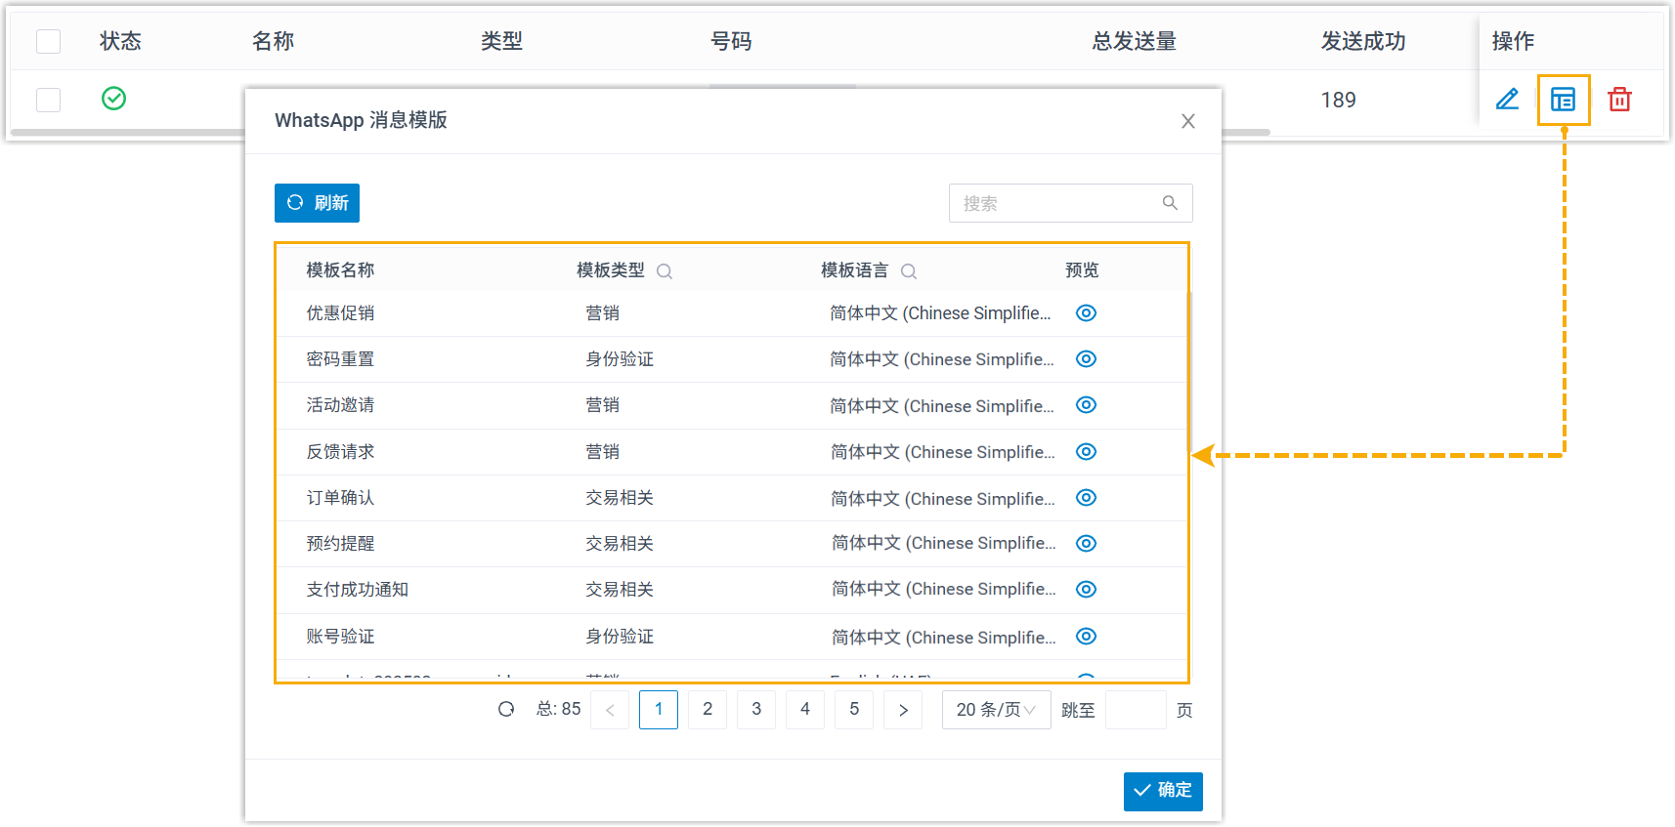This screenshot has width=1675, height=827.
Task: Preview the 账号验证 template via eye icon
Action: [1086, 637]
